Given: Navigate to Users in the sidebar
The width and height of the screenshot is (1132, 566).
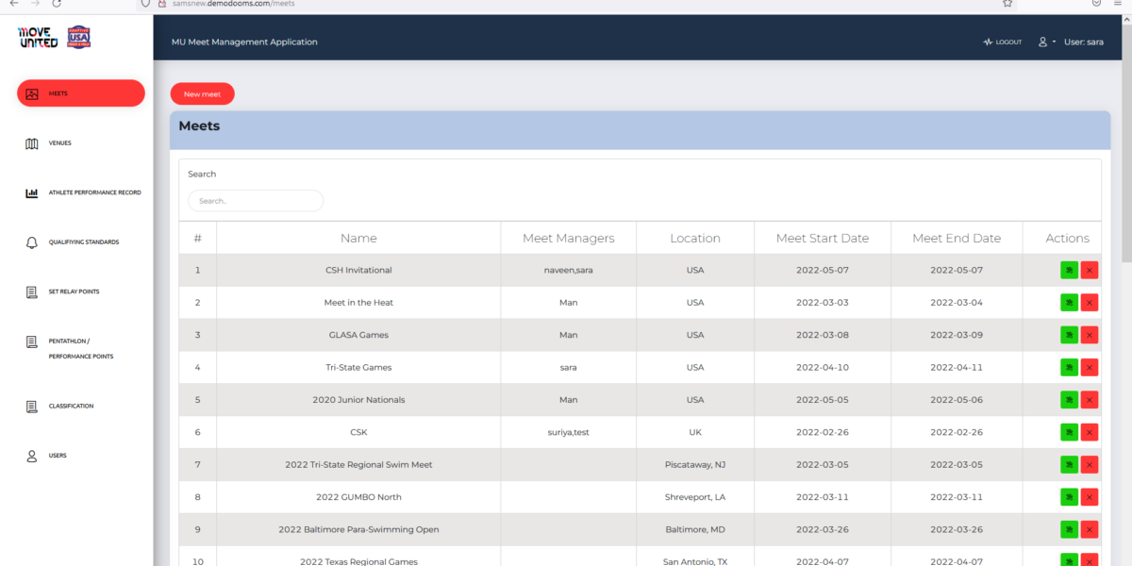Looking at the screenshot, I should 58,456.
